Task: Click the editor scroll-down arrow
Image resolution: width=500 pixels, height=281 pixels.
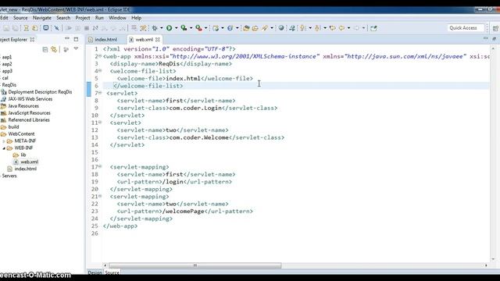Action: (x=493, y=259)
